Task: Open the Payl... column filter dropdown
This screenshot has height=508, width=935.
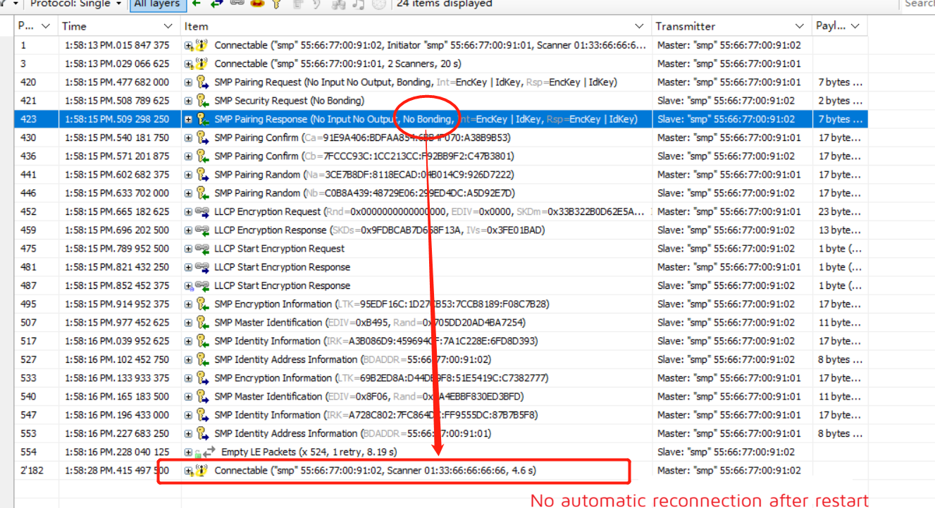Action: [855, 26]
